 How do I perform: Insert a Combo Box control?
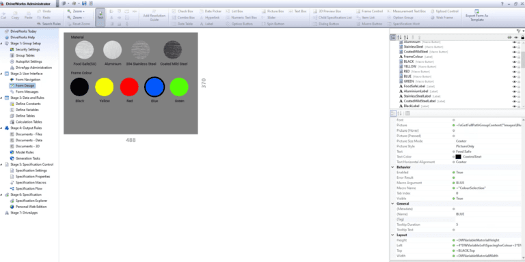[x=183, y=18]
